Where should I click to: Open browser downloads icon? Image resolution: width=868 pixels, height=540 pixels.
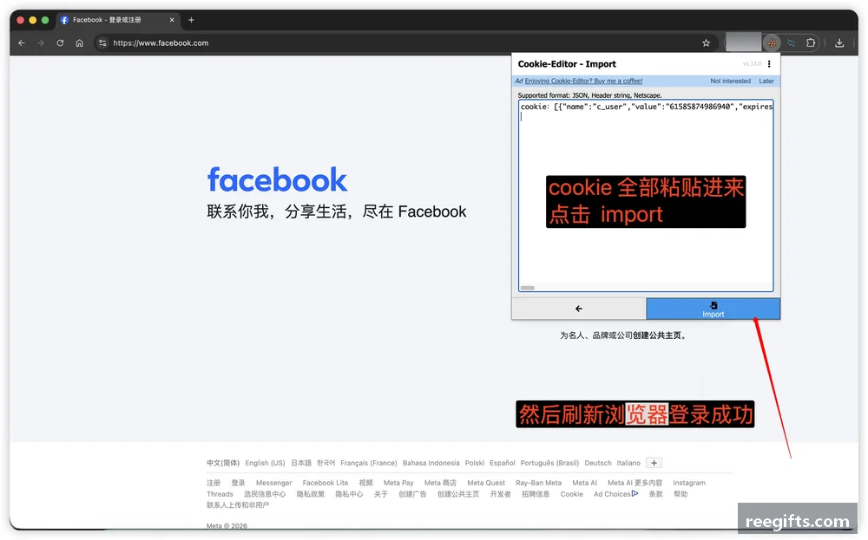coord(839,42)
